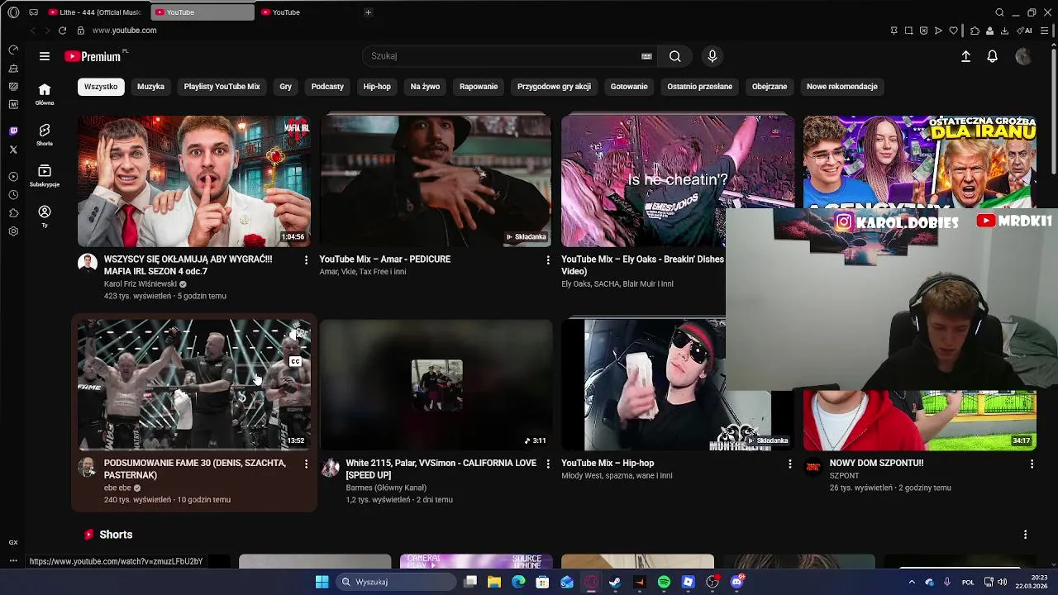Viewport: 1058px width, 595px height.
Task: Open File Explorer from the taskbar
Action: pyautogui.click(x=493, y=582)
